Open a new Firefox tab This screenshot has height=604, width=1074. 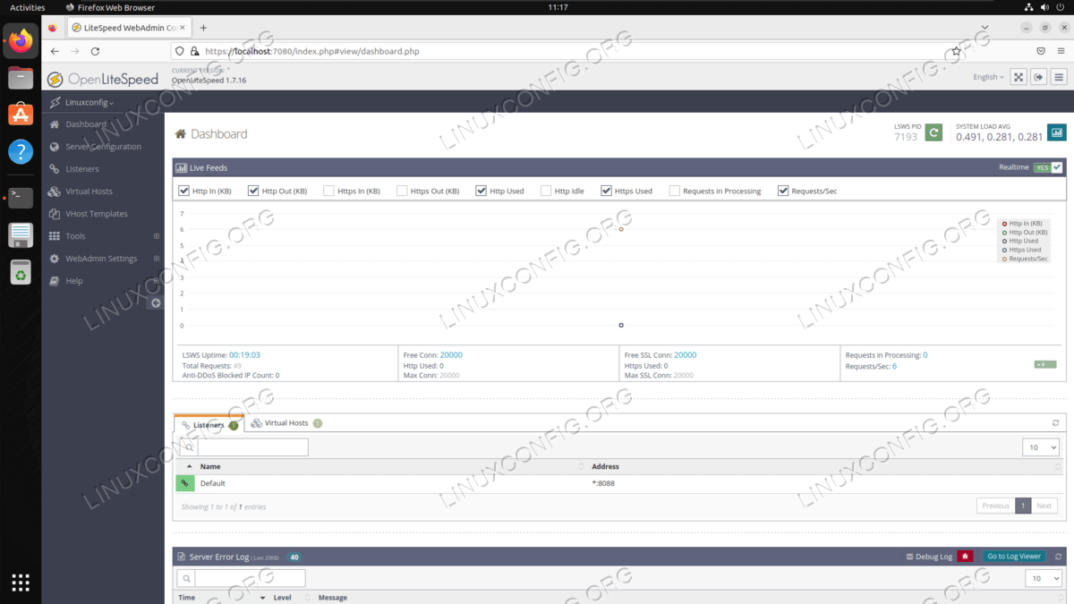tap(203, 28)
